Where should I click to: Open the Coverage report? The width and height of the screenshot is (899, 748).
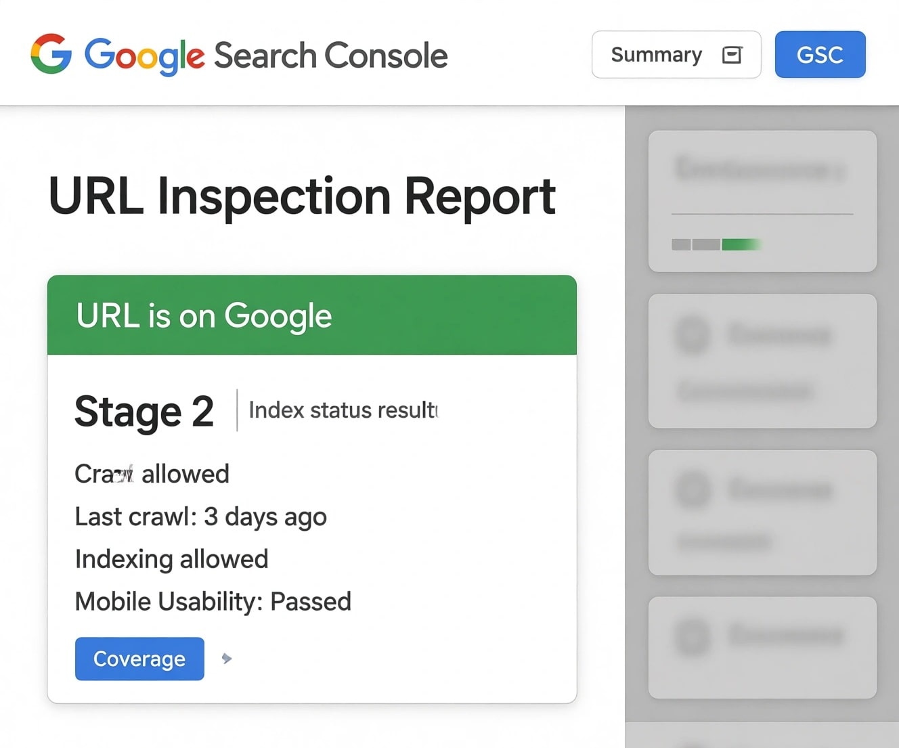[x=139, y=658]
